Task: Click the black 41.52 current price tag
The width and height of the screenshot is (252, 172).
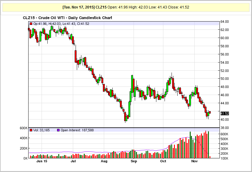Action: click(x=224, y=113)
